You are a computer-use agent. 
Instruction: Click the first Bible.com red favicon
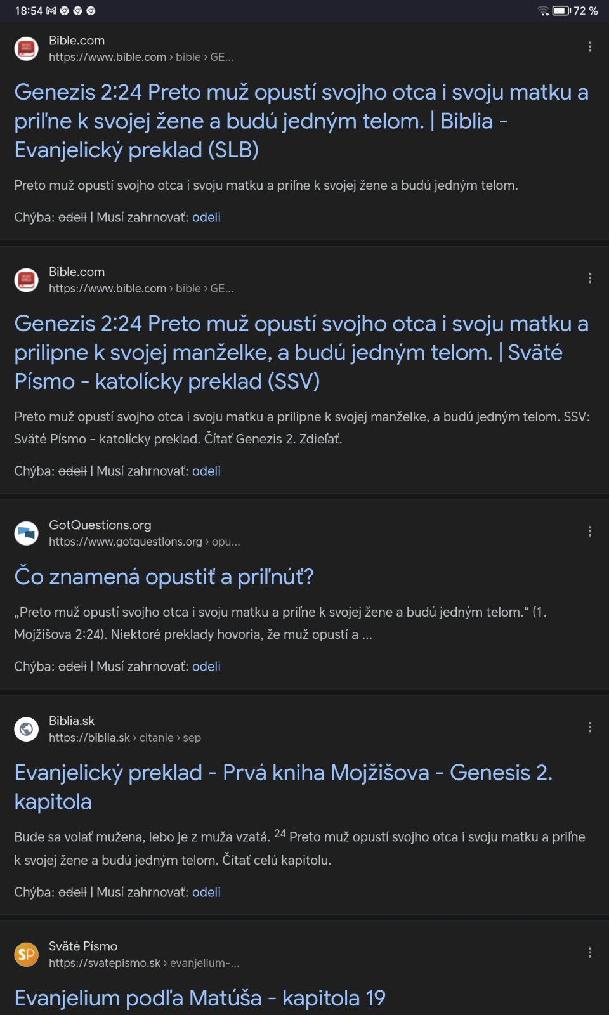click(x=27, y=48)
